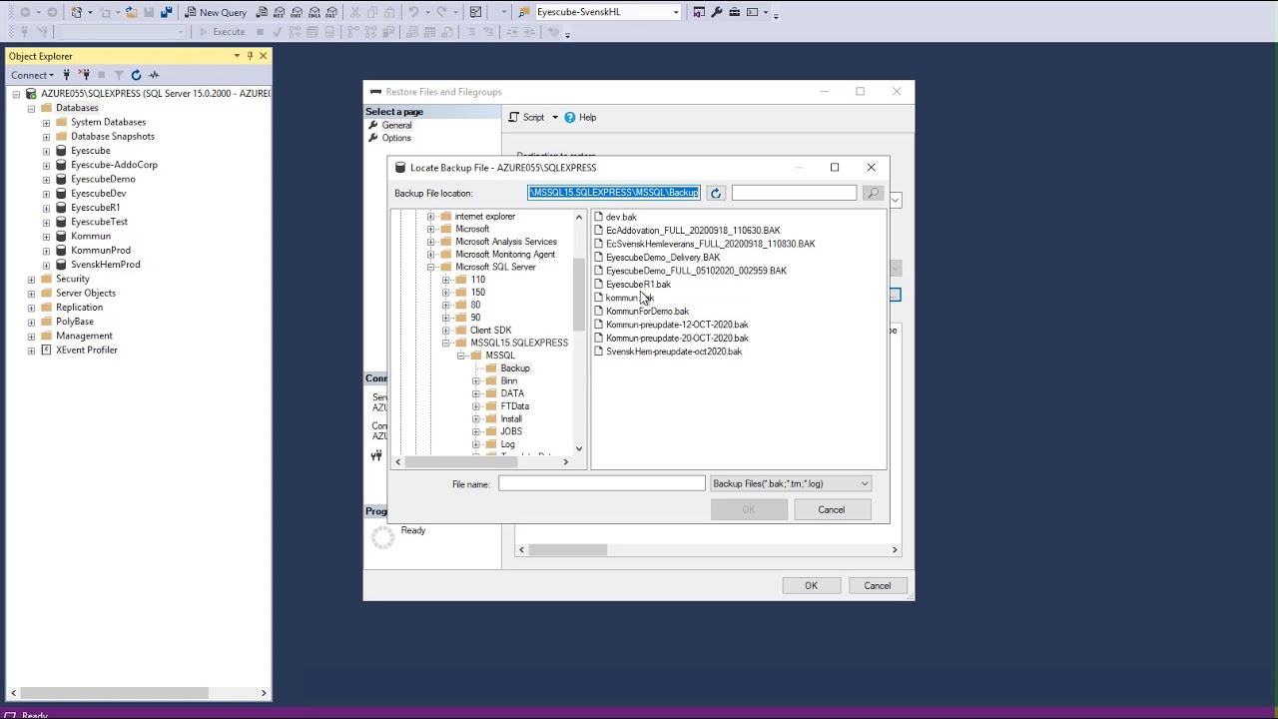Expand the EyescubeDemo database node

pyautogui.click(x=46, y=180)
